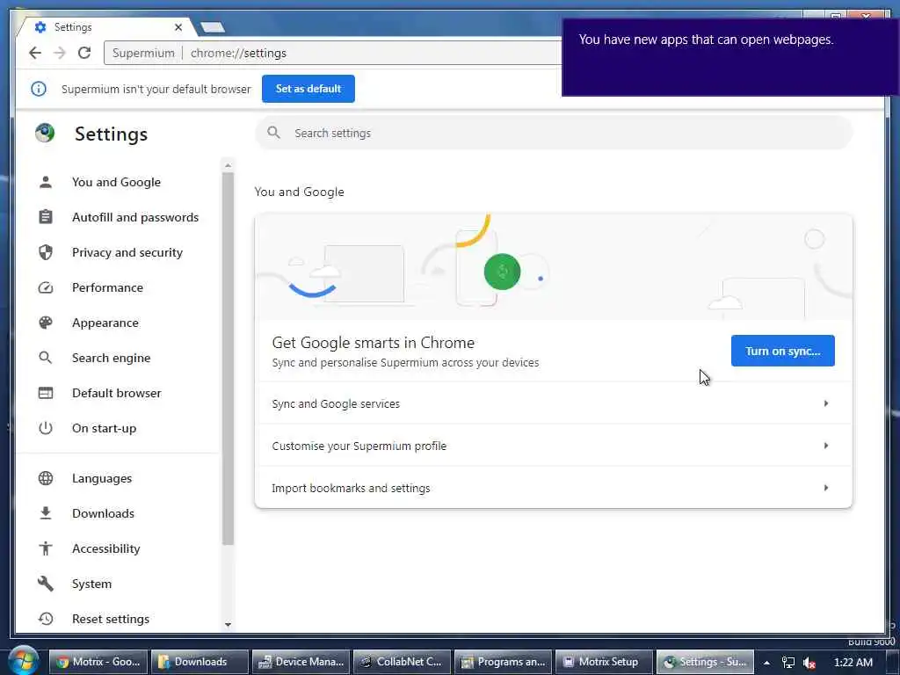900x675 pixels.
Task: Open the Windows Start orb
Action: click(x=24, y=661)
